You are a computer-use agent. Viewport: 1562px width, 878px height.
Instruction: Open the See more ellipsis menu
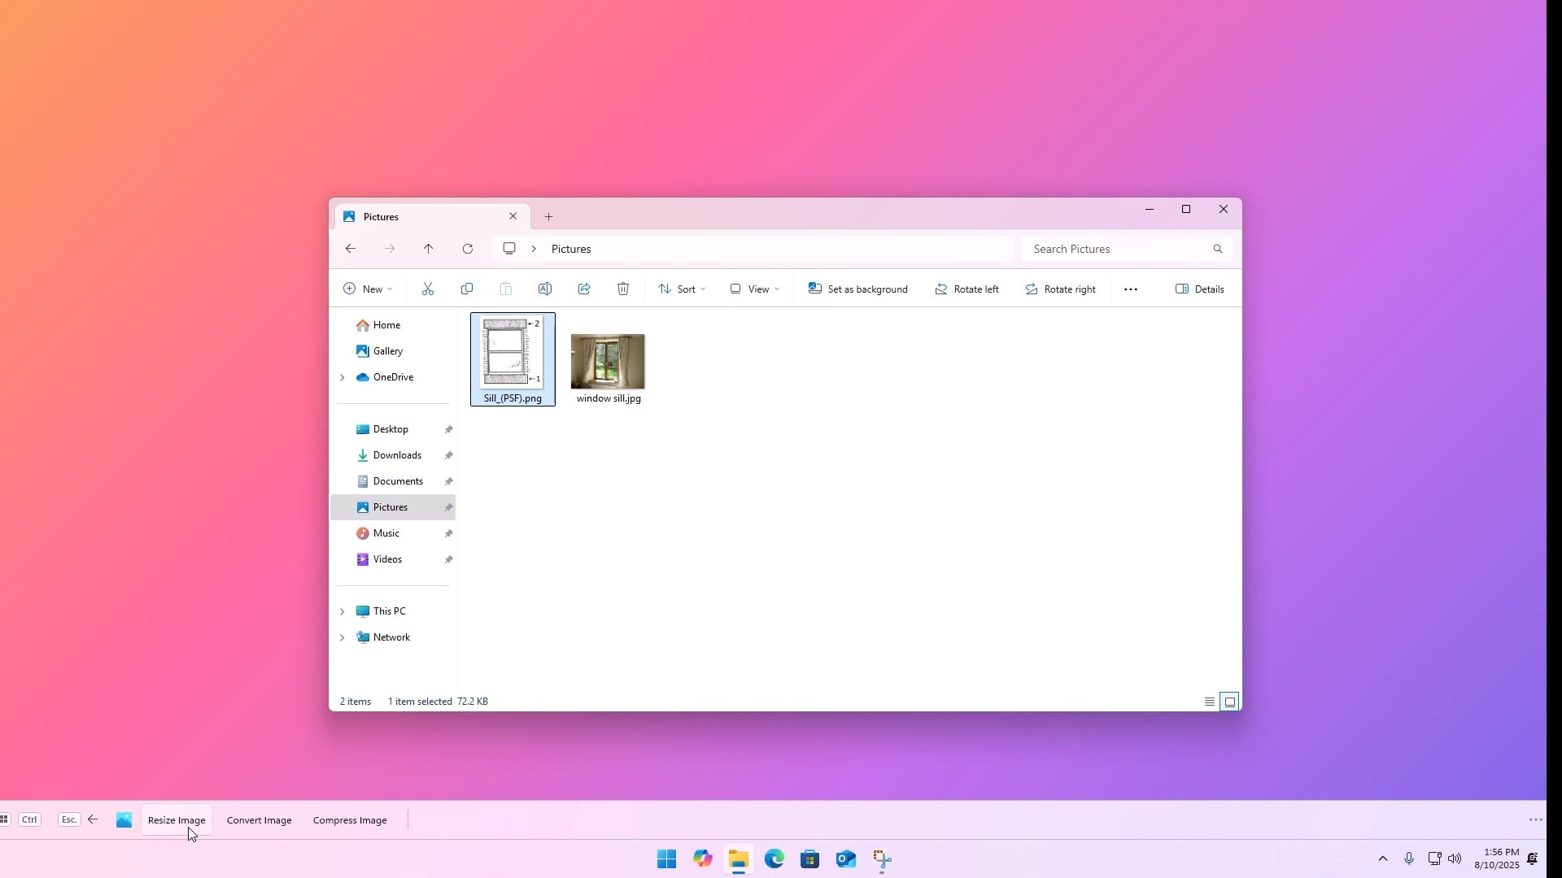coord(1131,289)
